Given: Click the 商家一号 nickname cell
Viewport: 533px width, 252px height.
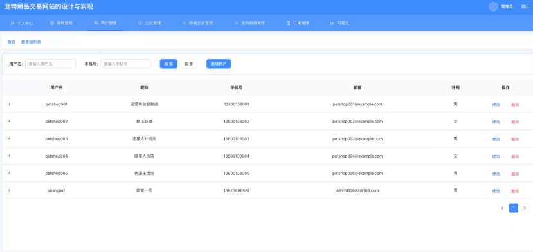Looking at the screenshot, I should click(144, 190).
